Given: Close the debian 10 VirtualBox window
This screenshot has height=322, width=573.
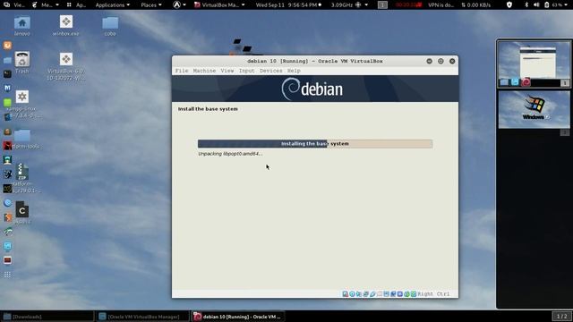Looking at the screenshot, I should pos(452,61).
